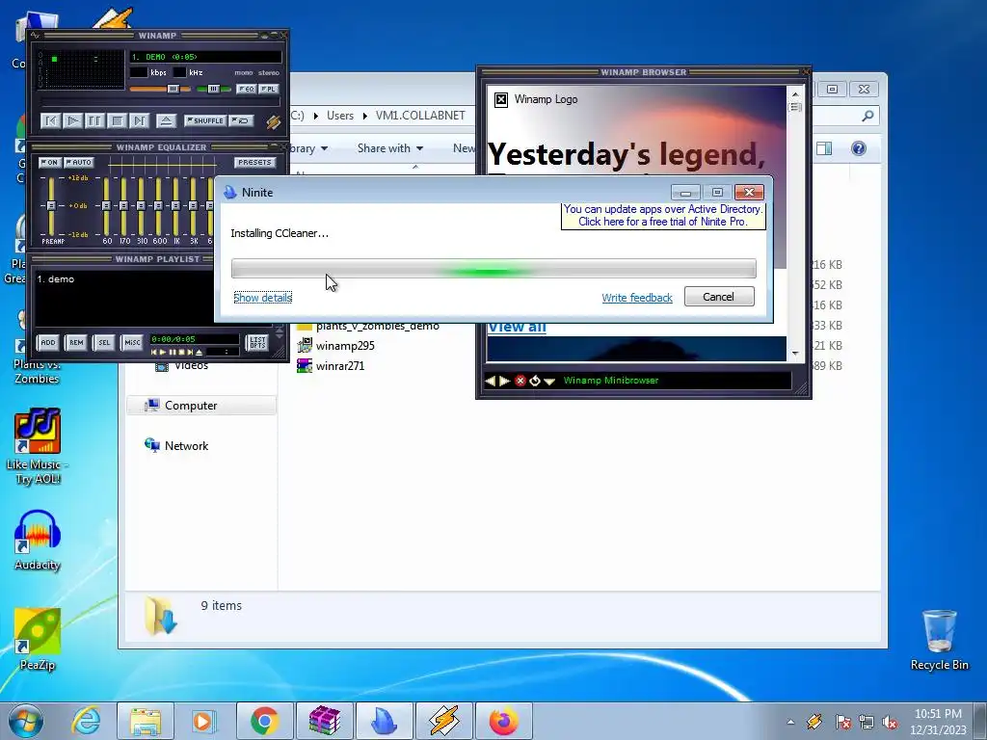
Task: Click Winamp's Previous track button
Action: [x=50, y=120]
